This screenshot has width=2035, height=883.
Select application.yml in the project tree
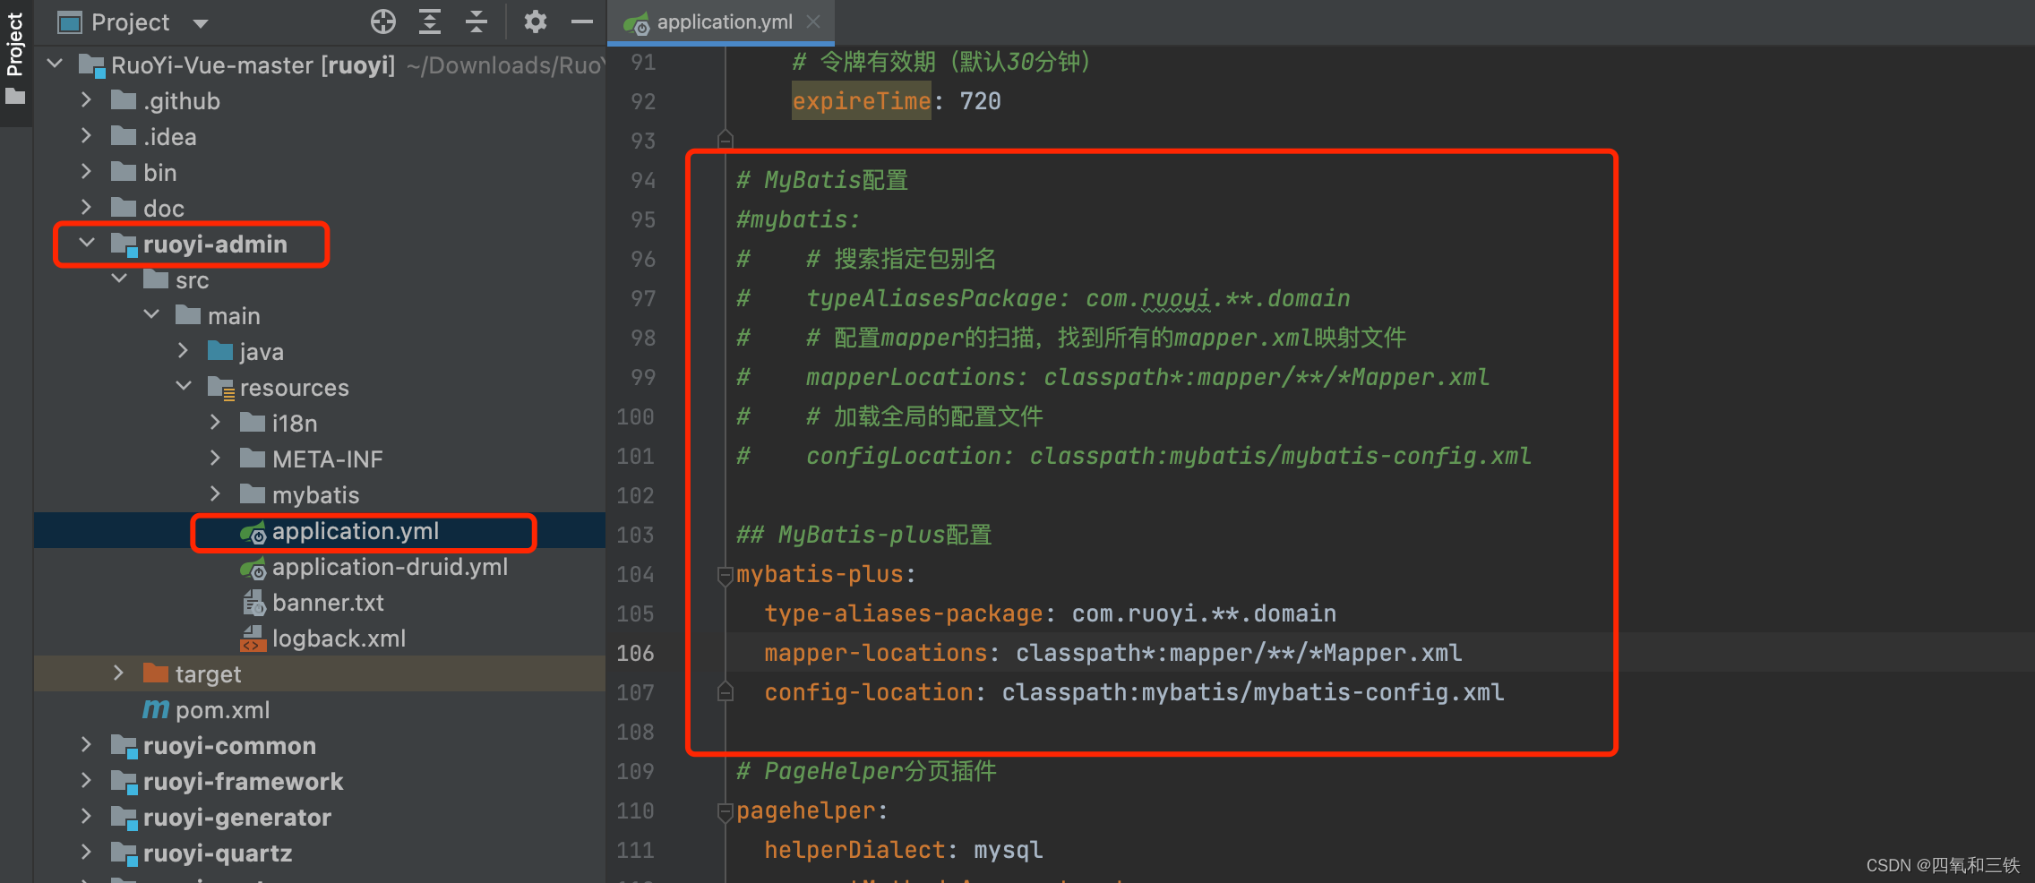320,531
